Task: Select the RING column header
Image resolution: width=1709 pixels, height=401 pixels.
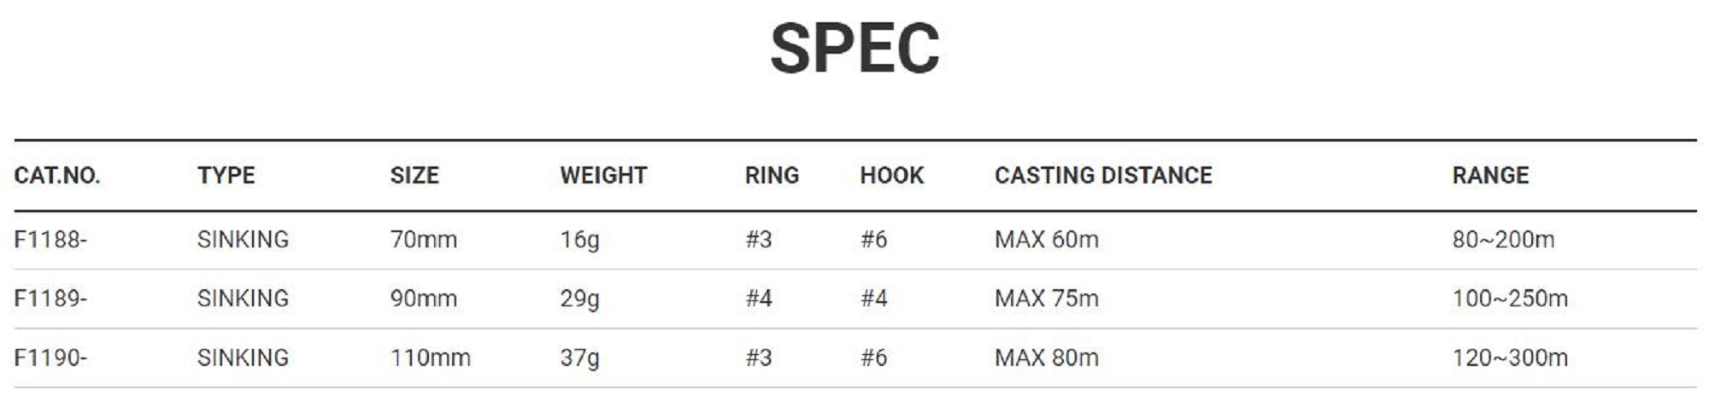Action: tap(772, 176)
